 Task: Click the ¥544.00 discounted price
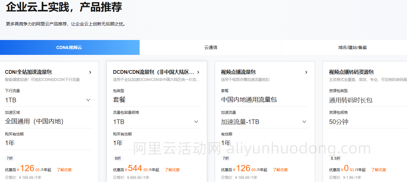pos(136,169)
